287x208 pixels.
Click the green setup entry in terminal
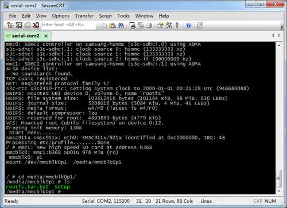(62, 187)
